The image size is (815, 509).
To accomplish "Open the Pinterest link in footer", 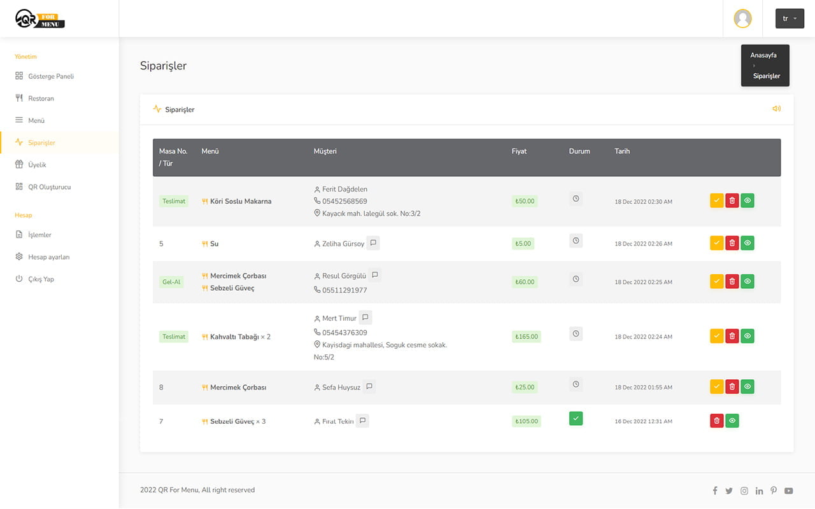I will (x=774, y=491).
